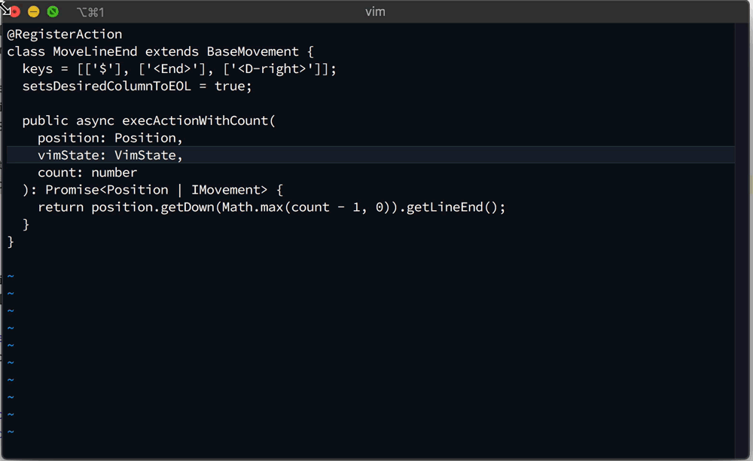Viewport: 753px width, 461px height.
Task: Click "vimState:" on the highlighted line
Action: 72,156
